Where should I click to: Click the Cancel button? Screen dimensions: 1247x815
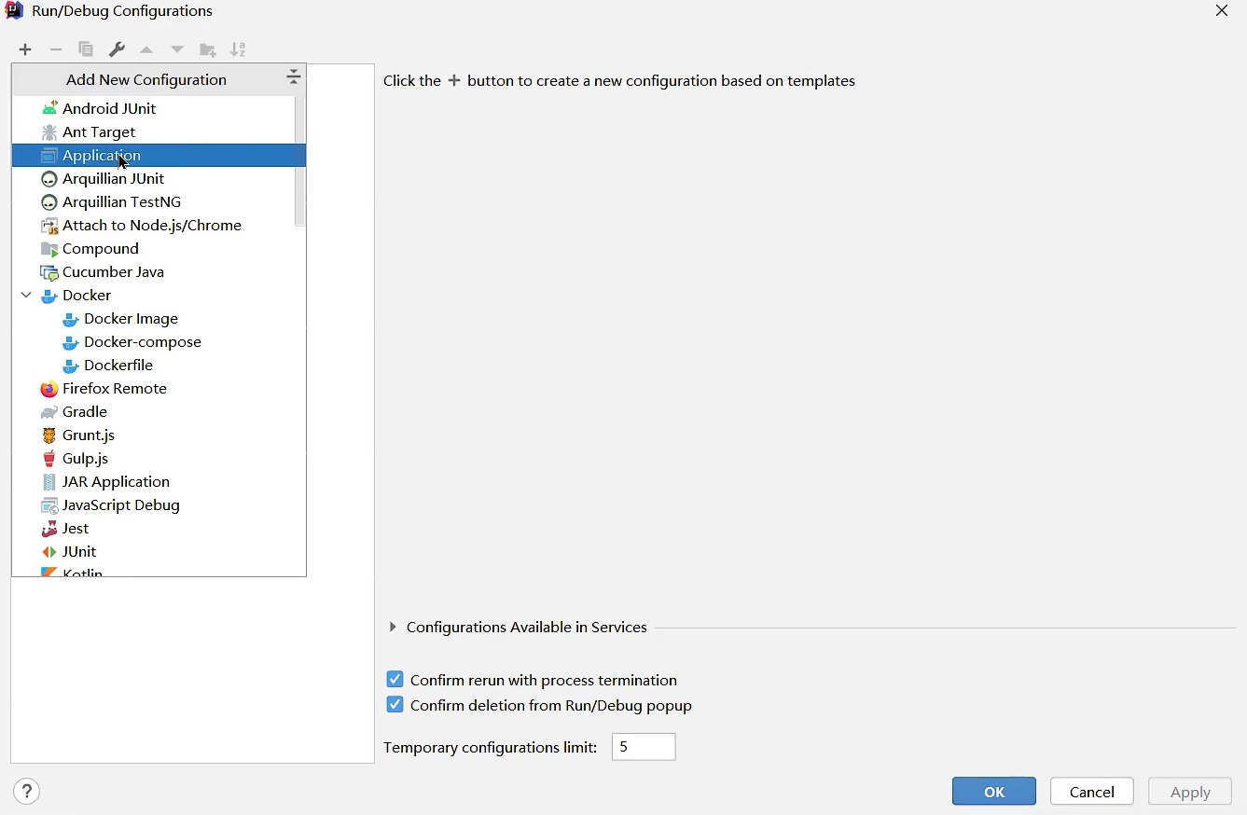coord(1092,791)
